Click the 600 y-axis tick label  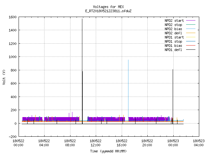tap(13, 83)
